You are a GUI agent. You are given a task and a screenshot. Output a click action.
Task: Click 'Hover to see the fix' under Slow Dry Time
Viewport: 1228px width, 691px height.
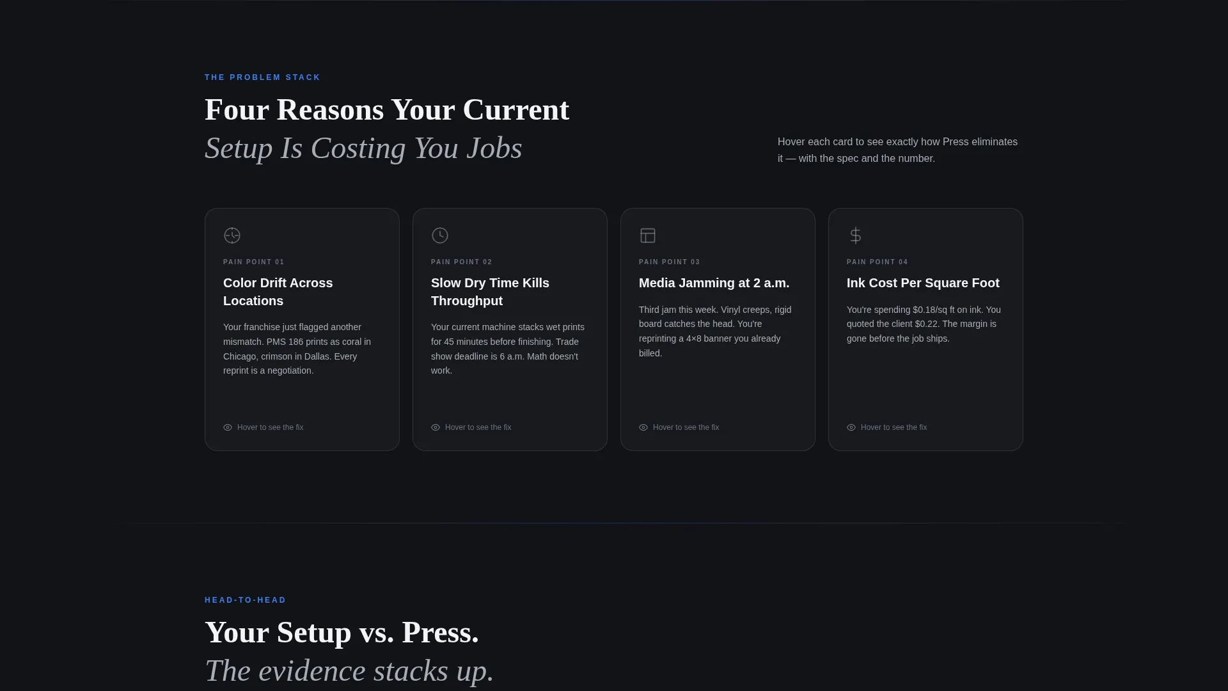click(x=478, y=427)
